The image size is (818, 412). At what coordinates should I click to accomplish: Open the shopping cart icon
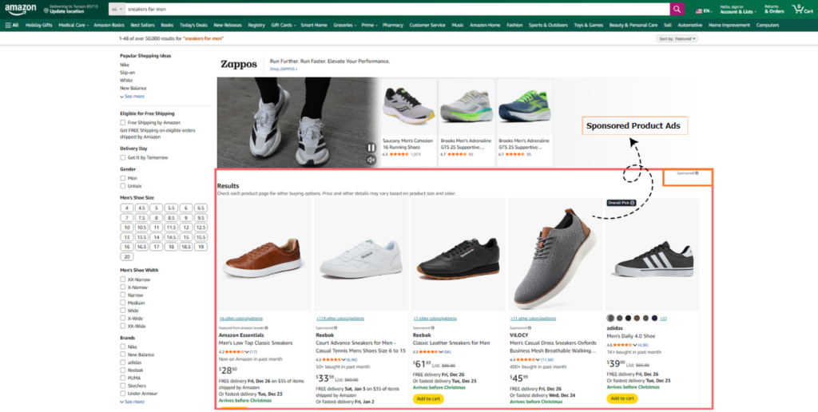pyautogui.click(x=802, y=9)
